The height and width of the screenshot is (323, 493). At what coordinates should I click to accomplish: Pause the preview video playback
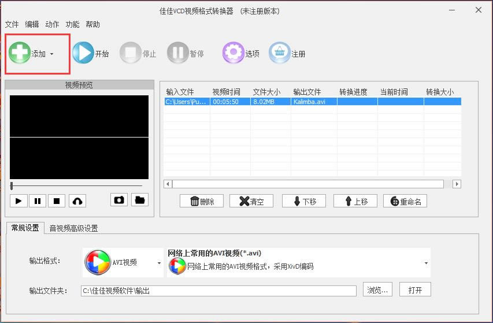coord(38,201)
